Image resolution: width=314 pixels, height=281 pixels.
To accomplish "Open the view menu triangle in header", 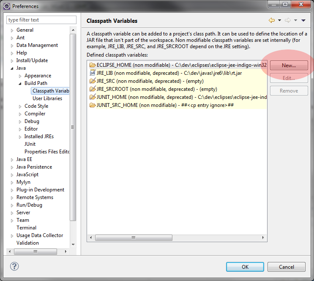I will pos(303,20).
